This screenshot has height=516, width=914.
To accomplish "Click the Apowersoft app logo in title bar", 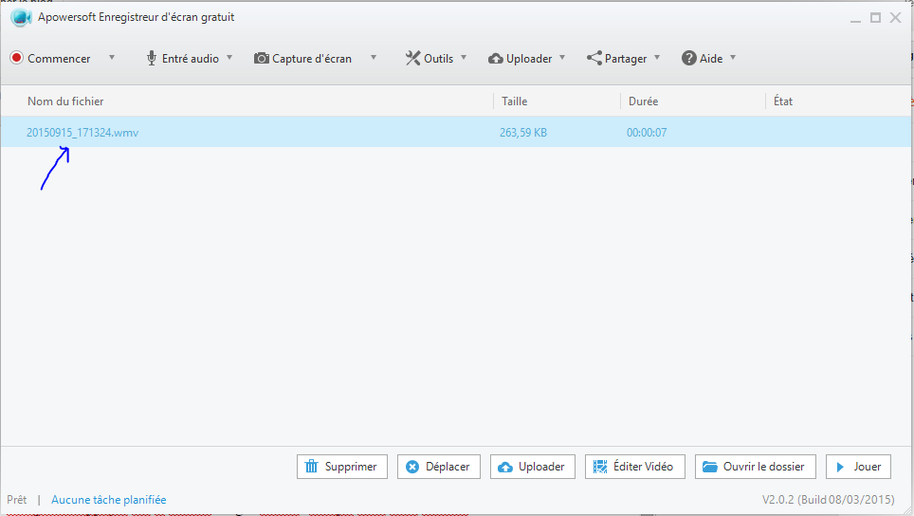I will [21, 17].
